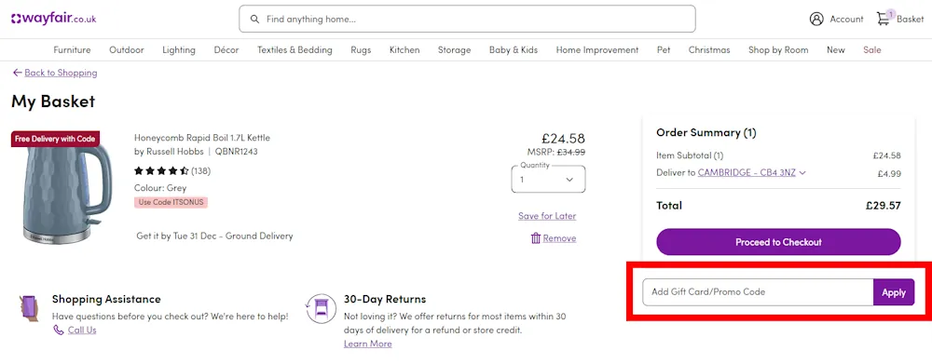Open the Textiles & Bedding menu

point(295,50)
